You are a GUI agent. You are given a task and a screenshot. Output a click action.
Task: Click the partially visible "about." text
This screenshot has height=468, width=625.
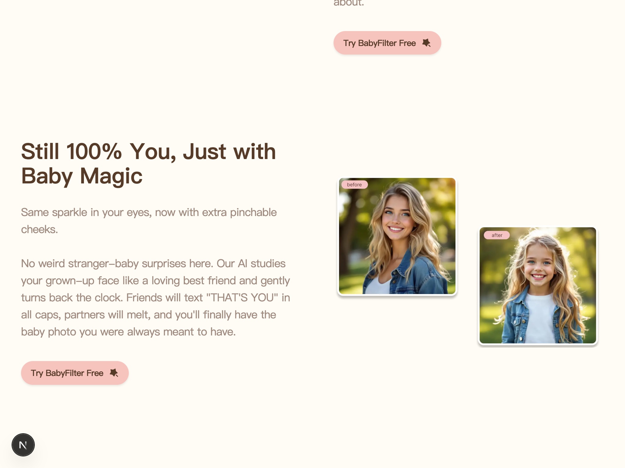coord(349,3)
